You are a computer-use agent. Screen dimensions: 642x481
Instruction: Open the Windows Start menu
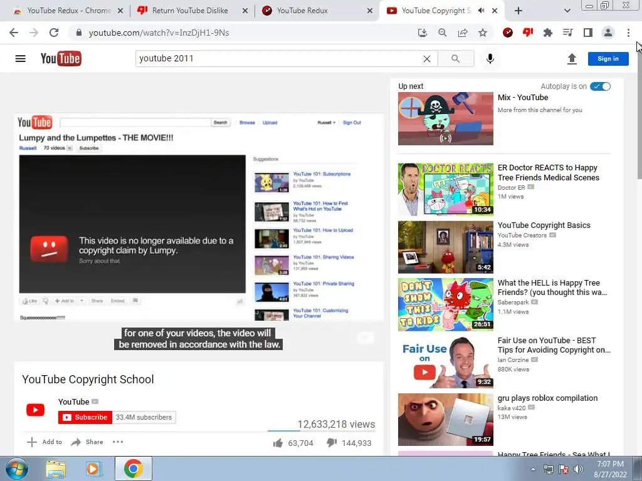16,468
